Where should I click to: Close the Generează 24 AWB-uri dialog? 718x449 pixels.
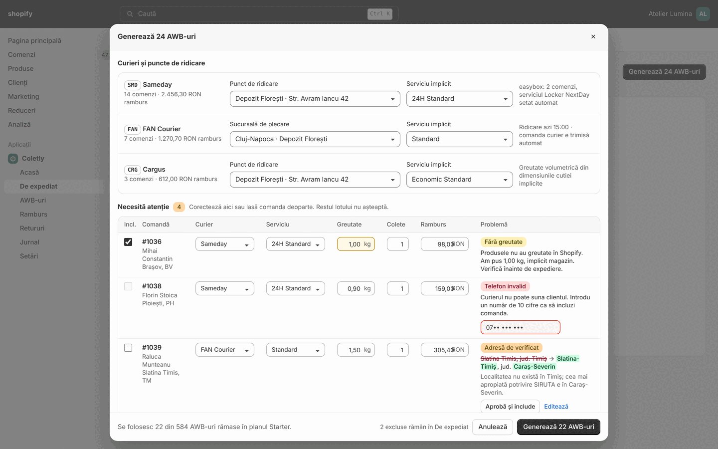(x=593, y=36)
